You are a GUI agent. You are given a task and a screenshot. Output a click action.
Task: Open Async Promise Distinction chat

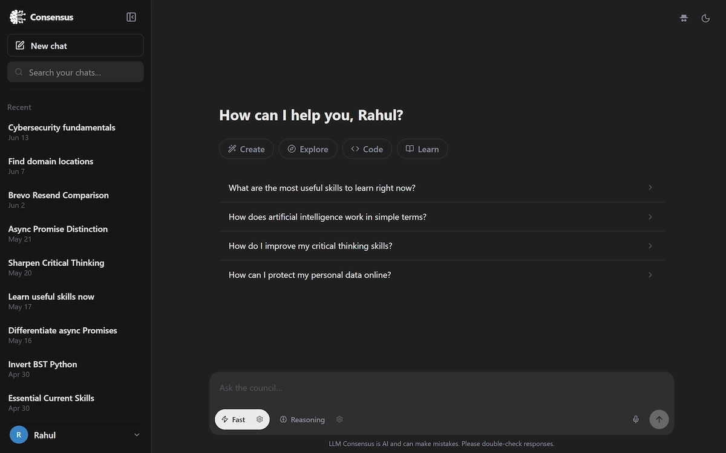[76, 233]
